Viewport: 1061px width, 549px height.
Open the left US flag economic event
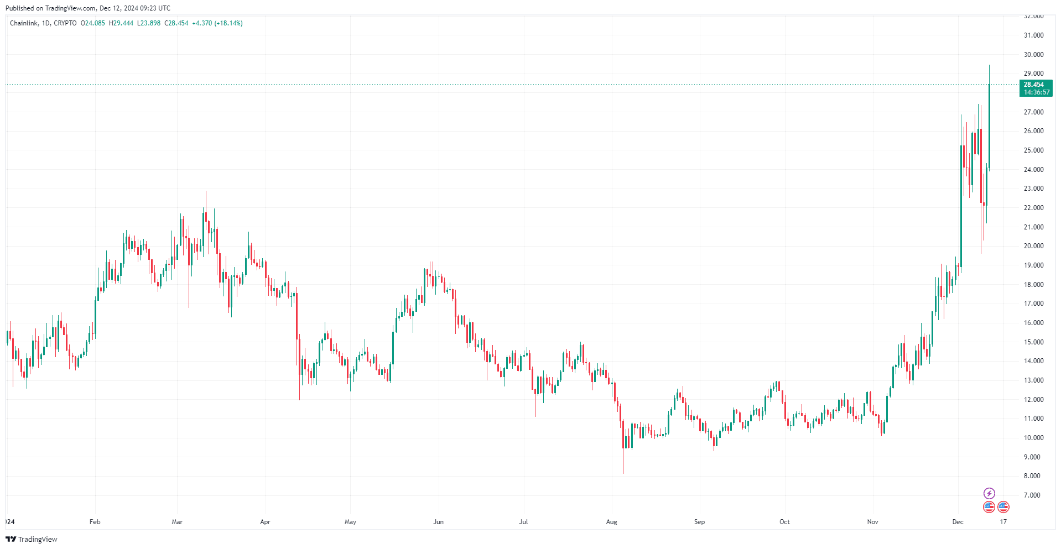(989, 506)
